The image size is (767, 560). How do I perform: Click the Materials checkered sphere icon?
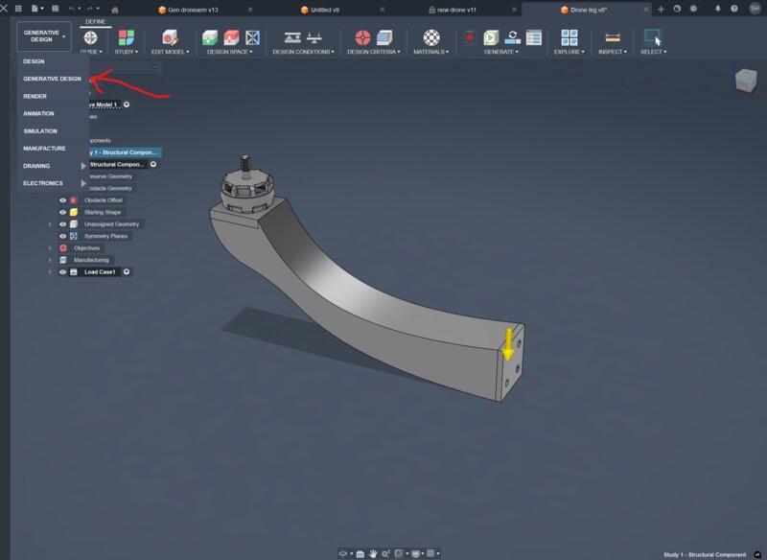tap(430, 37)
